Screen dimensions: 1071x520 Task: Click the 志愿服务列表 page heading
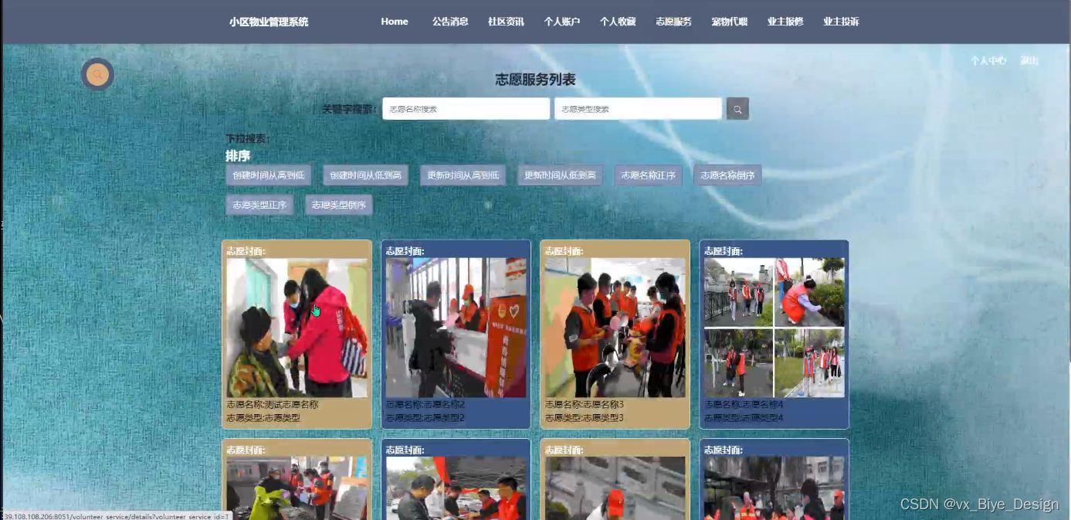(535, 80)
